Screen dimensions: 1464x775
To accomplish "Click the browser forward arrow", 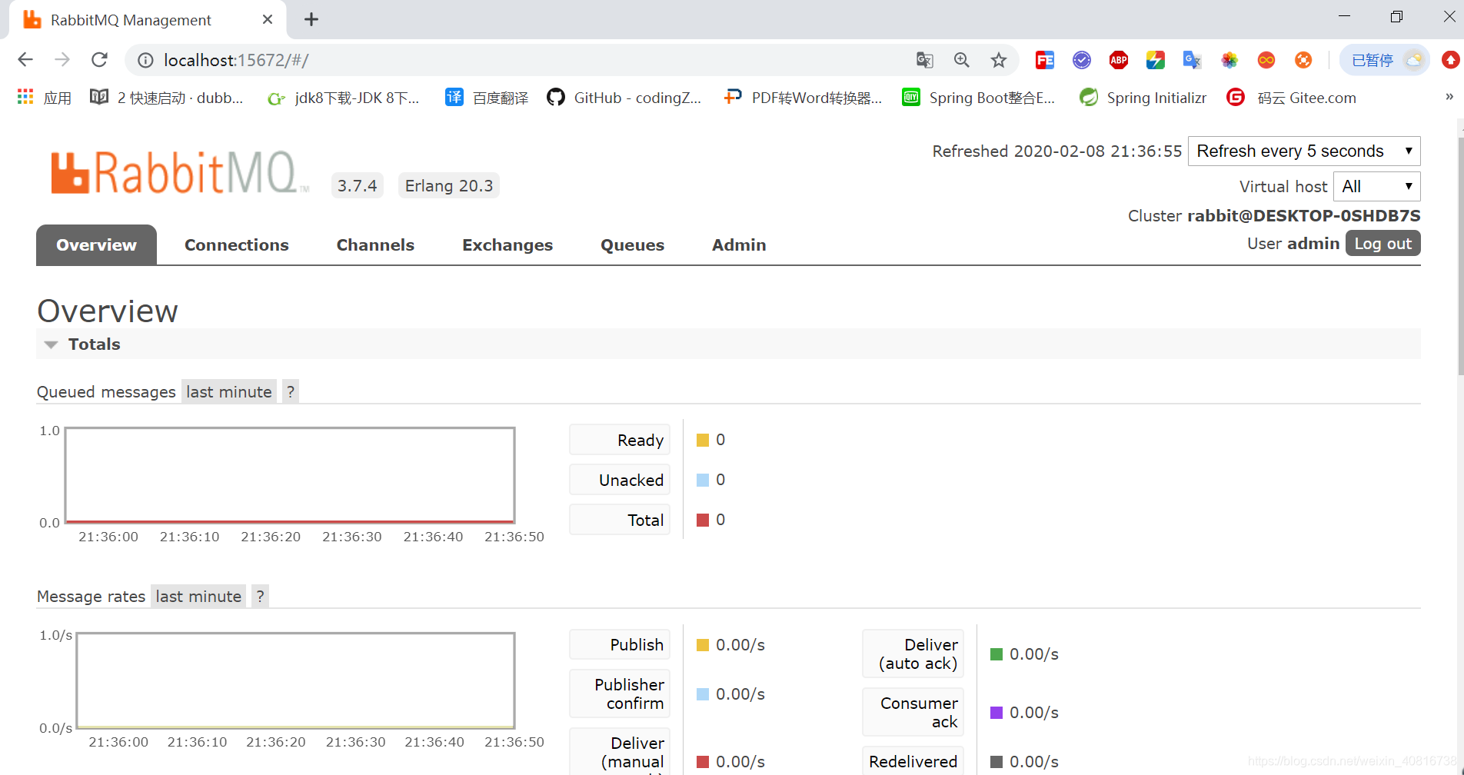I will [62, 59].
